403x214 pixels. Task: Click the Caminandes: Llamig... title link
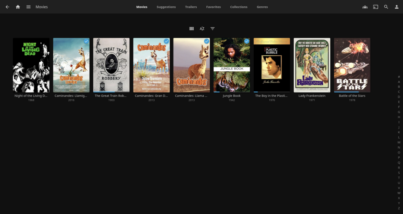click(71, 96)
